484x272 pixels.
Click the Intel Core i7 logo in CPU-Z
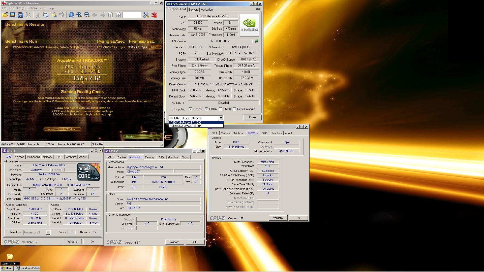click(88, 172)
